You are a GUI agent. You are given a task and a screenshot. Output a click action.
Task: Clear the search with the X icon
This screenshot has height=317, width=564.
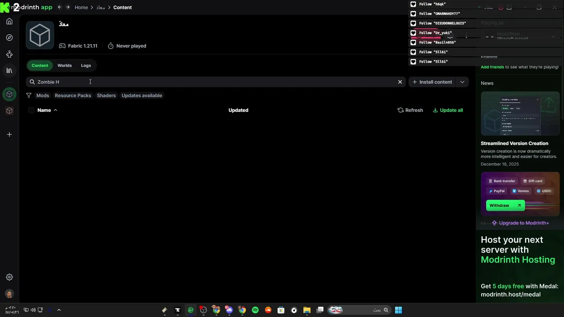coord(400,82)
